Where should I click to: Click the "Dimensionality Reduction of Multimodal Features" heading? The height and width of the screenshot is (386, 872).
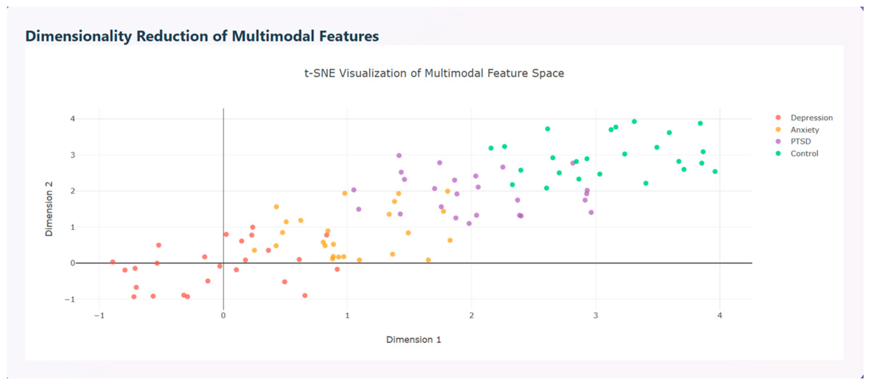click(202, 36)
